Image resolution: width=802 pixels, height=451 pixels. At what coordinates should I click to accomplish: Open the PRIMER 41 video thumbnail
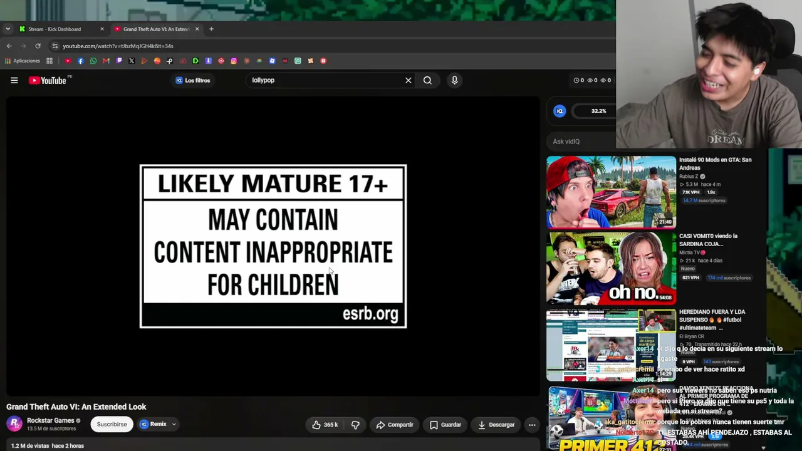click(x=611, y=418)
